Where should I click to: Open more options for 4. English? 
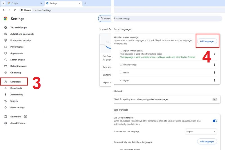tap(214, 80)
